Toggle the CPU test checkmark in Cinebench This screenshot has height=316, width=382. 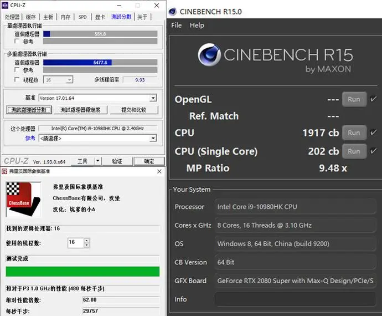(373, 132)
